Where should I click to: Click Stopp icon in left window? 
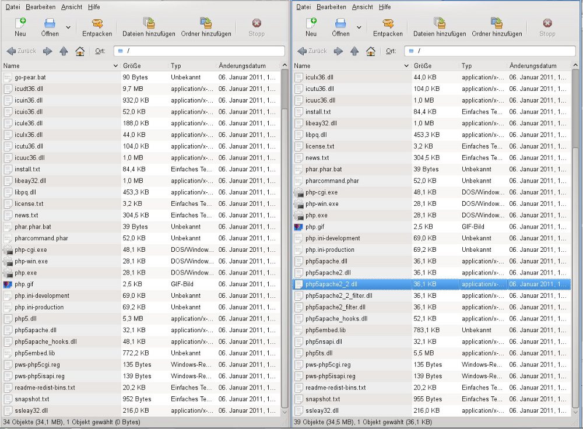pos(257,23)
